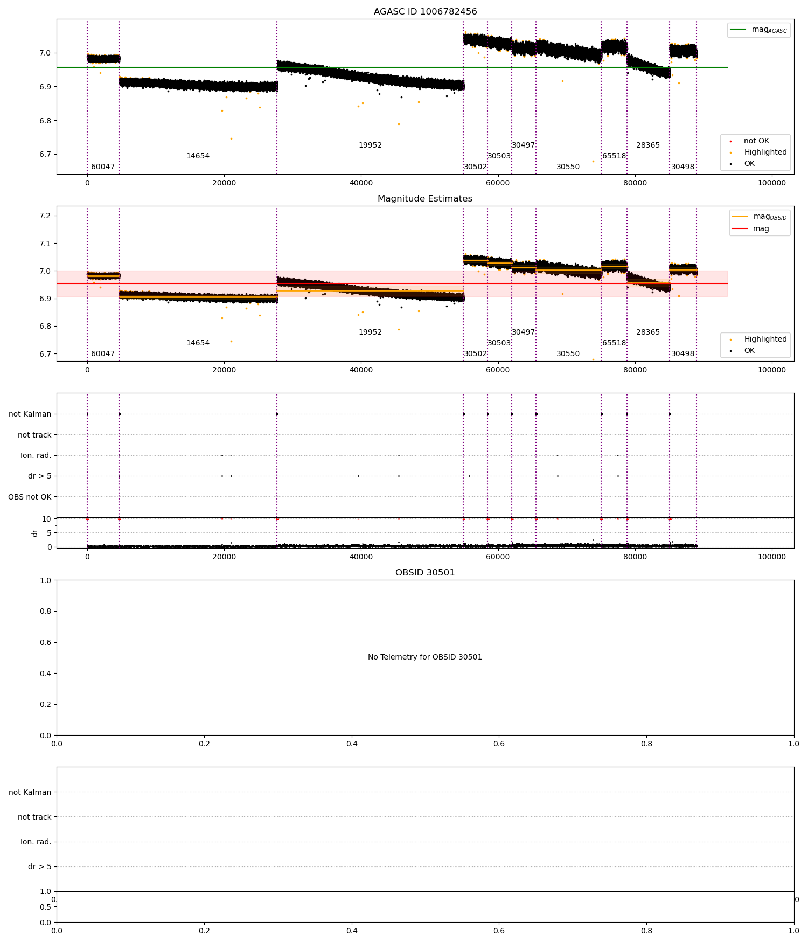Click the red "mag" legend entry
Image resolution: width=808 pixels, height=943 pixels.
pos(750,228)
